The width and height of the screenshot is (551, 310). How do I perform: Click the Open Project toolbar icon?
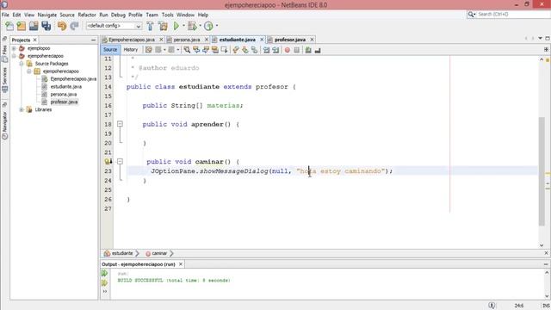pos(34,26)
